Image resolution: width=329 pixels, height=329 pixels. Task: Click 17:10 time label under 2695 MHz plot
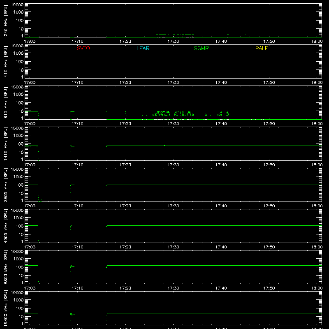click(78, 206)
